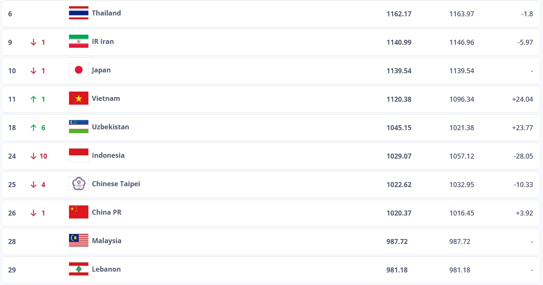Select the Vietnam flag icon

click(78, 98)
